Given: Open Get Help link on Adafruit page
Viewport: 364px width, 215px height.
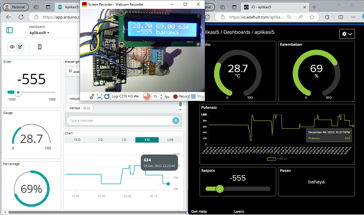Looking at the screenshot, I should pos(199,212).
